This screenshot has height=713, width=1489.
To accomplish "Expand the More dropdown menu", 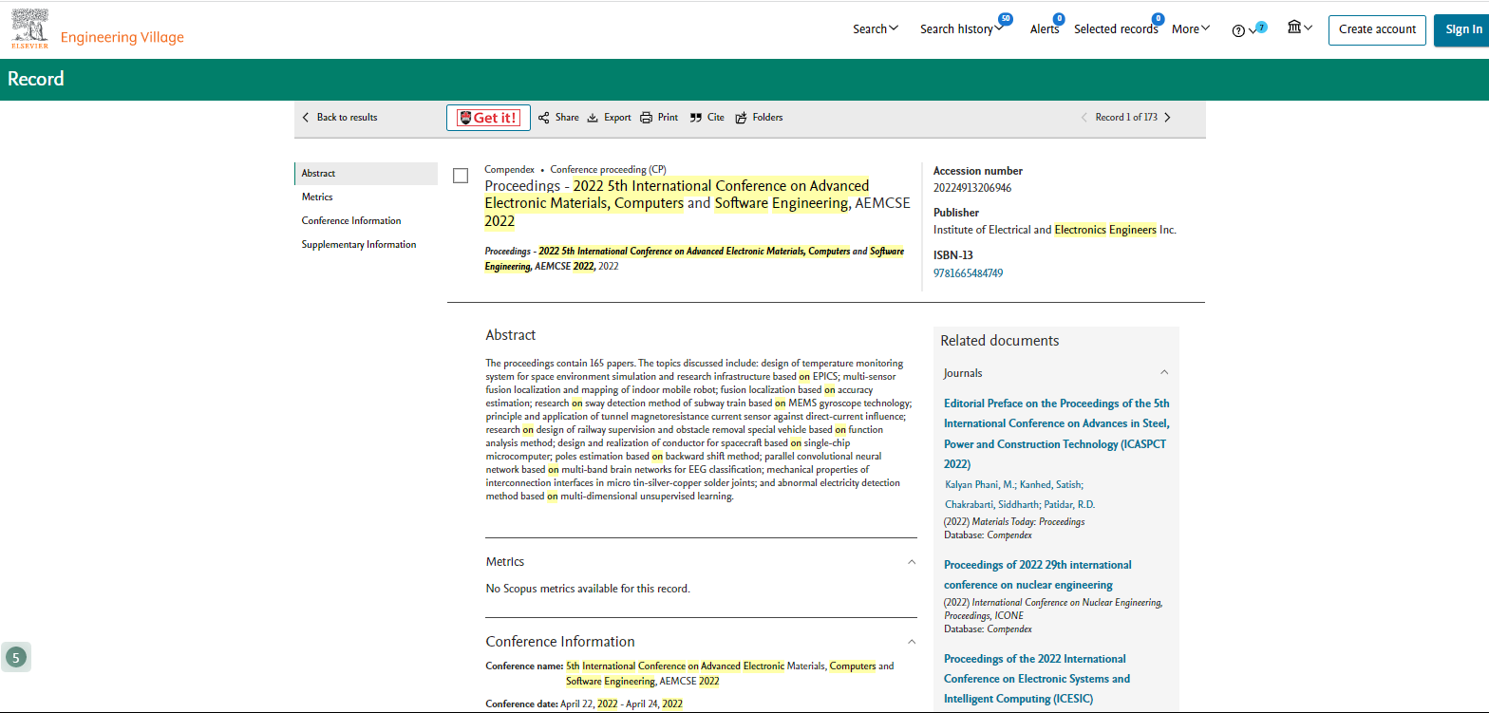I will (1190, 29).
